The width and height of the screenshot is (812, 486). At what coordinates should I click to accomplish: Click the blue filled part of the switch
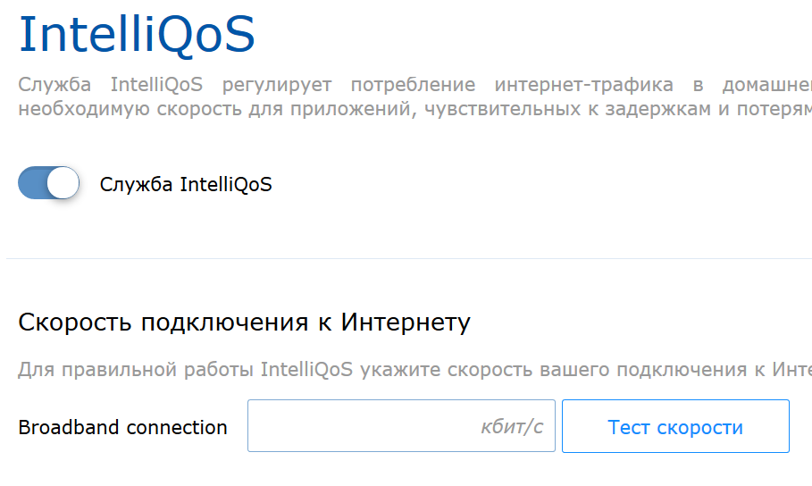[33, 183]
